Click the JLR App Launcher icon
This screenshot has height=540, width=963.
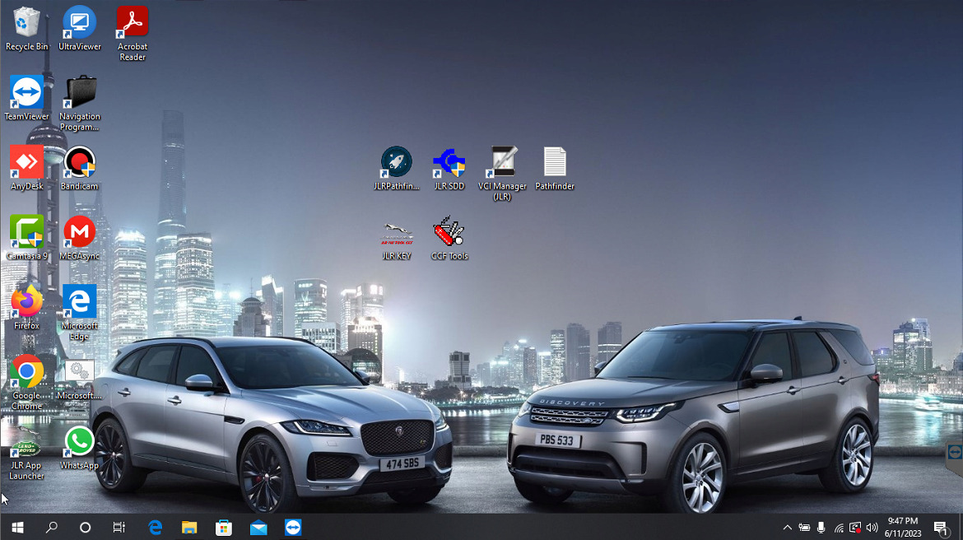click(x=26, y=443)
